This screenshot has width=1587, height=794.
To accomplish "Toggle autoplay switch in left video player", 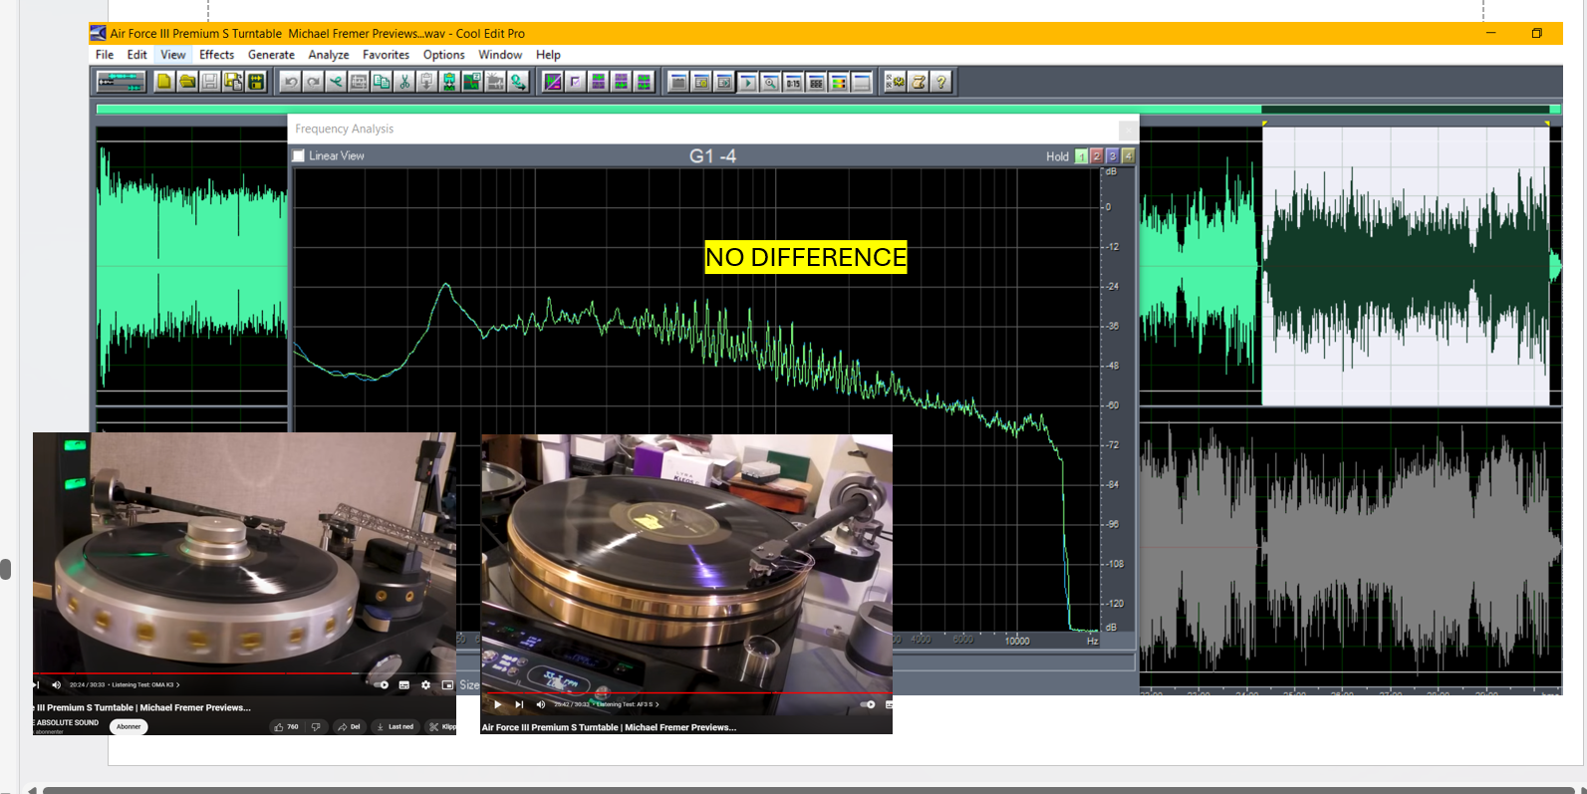I will [x=381, y=685].
